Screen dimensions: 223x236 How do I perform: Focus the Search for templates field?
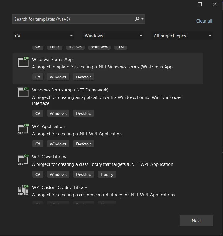click(73, 19)
